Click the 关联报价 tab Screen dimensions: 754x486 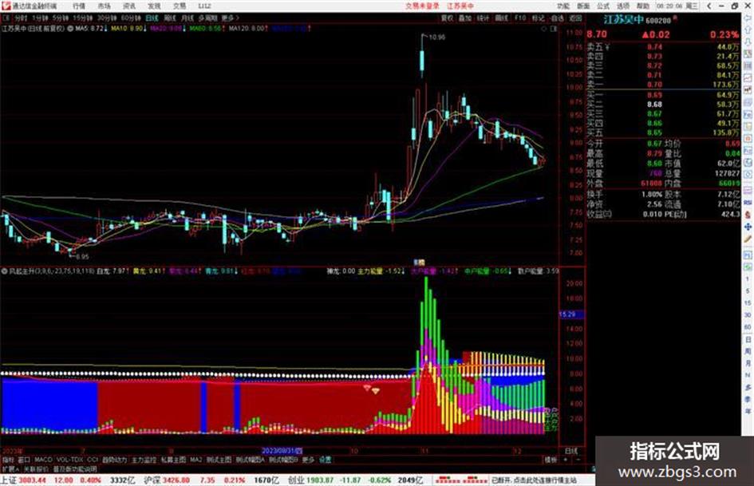pos(36,468)
